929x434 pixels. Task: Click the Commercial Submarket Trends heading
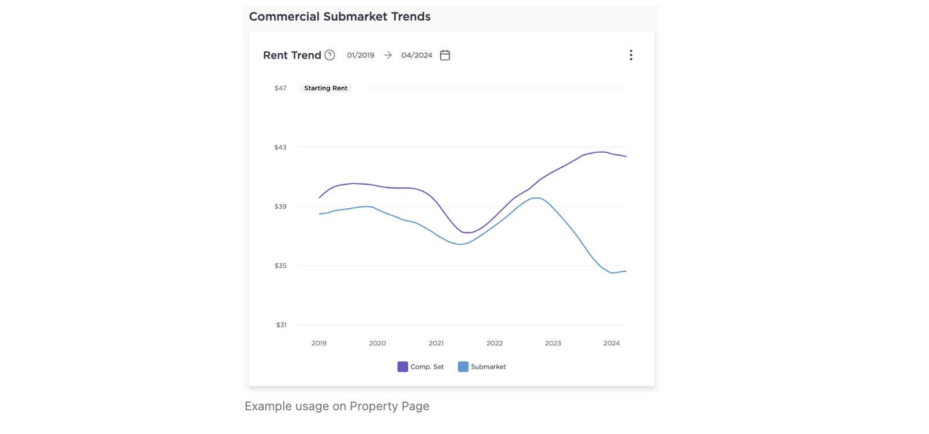(340, 17)
